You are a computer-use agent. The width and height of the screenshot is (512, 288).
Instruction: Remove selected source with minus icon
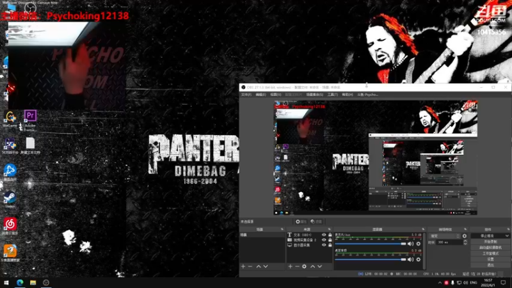(x=297, y=266)
